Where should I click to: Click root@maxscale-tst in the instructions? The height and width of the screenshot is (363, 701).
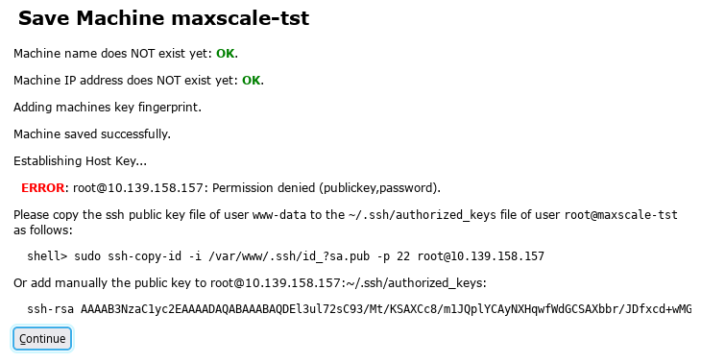(621, 215)
